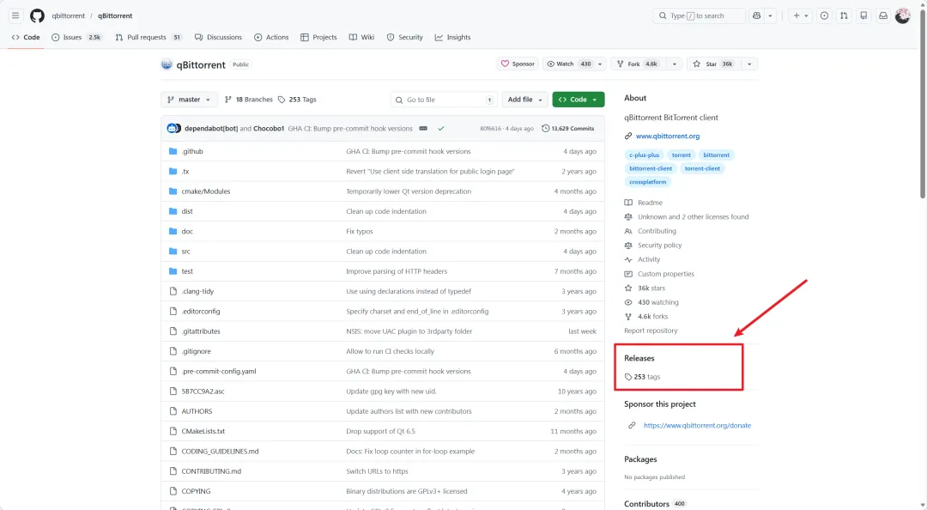Screen dimensions: 927x510
Task: Open the Issues tab
Action: [x=76, y=37]
